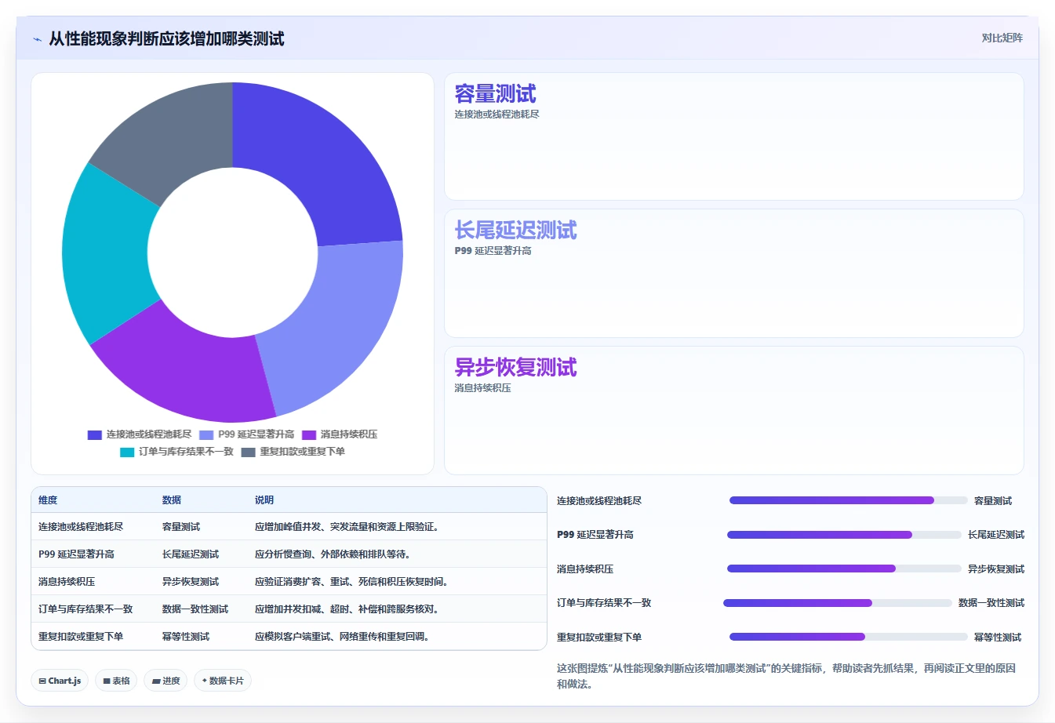The height and width of the screenshot is (723, 1055).
Task: Click the cyan donut chart segment
Action: coord(106,255)
